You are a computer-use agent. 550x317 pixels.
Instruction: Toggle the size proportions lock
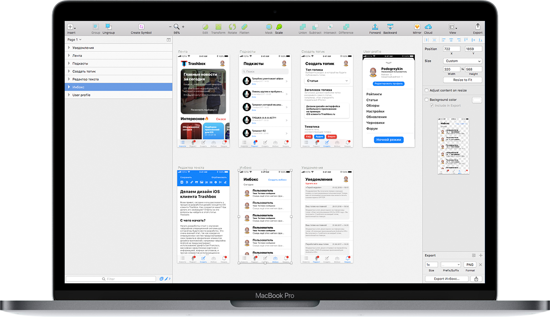pos(463,70)
